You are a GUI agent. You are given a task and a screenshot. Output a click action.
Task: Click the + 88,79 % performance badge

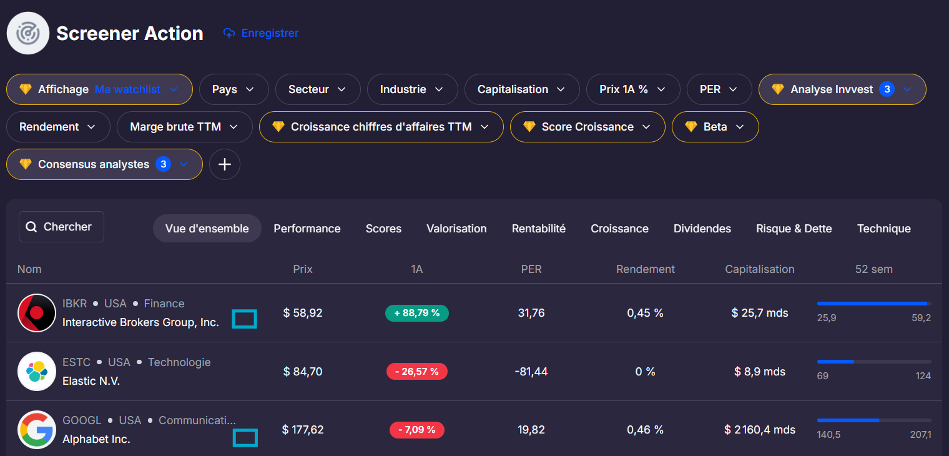point(417,313)
